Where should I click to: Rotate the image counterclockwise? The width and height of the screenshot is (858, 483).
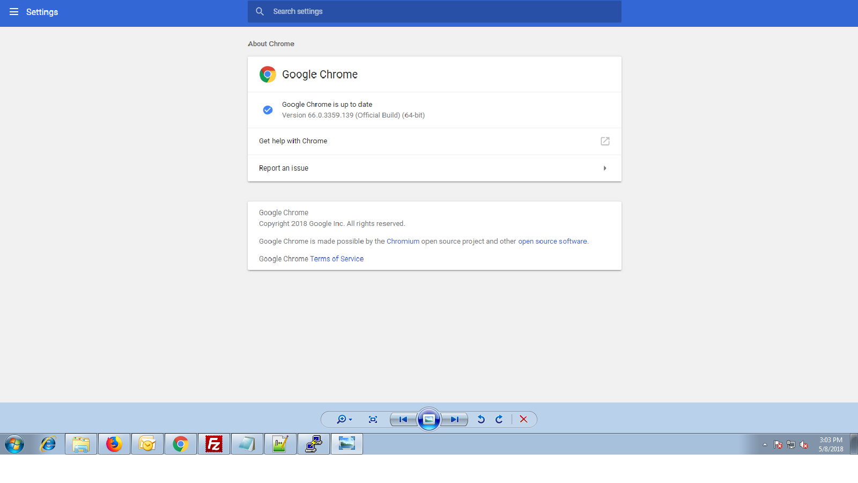pyautogui.click(x=481, y=420)
